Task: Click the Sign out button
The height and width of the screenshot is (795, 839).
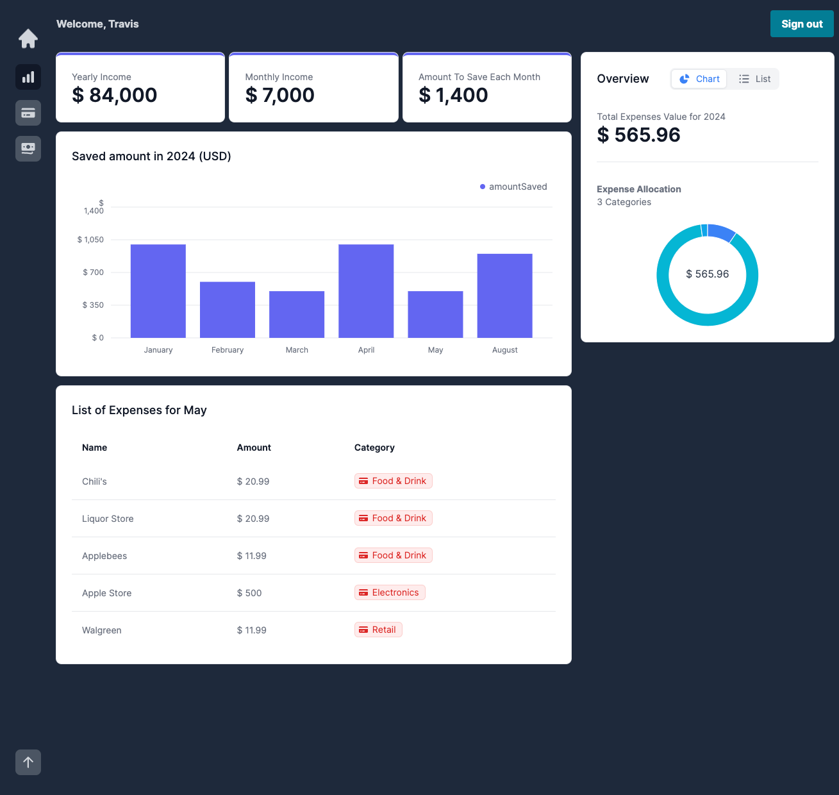Action: [x=802, y=24]
